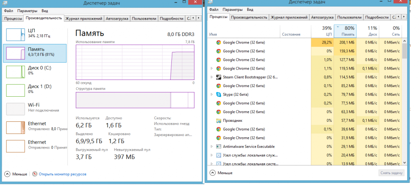Click the resource monitor icon at bottom
419x185 pixels.
click(x=35, y=174)
